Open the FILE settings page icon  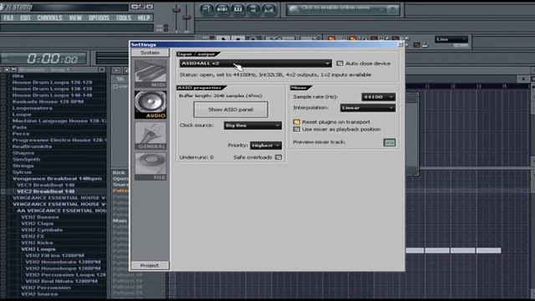[x=150, y=166]
